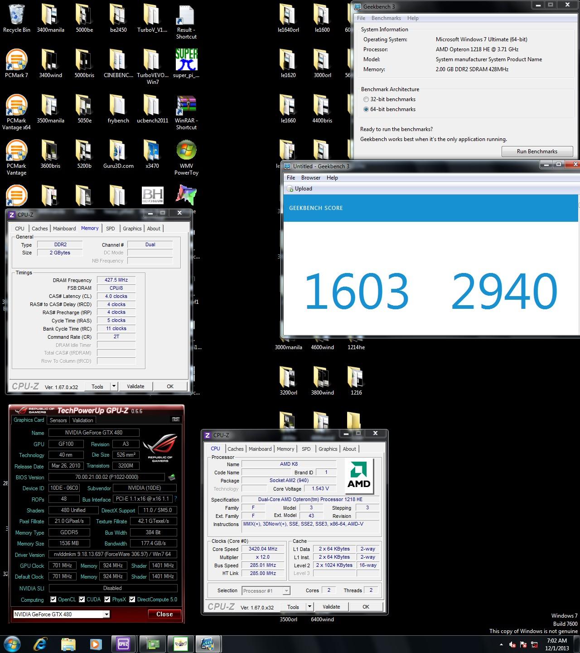This screenshot has width=580, height=653.
Task: Switch to Mainboard tab in CPU-Z Memory window
Action: 64,229
